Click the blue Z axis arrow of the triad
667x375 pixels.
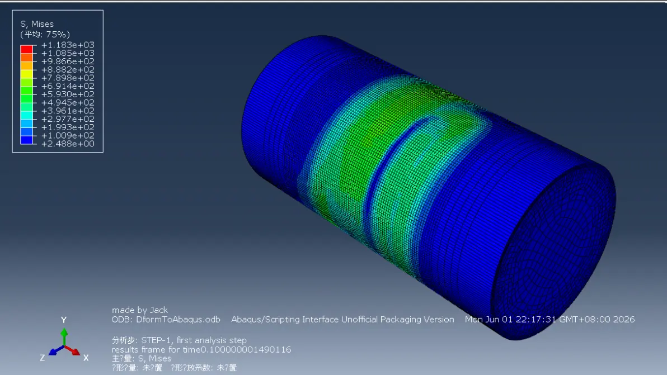[x=56, y=350]
